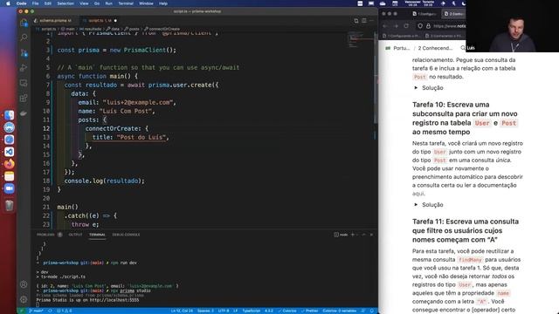
Task: Open the Help menu
Action: click(163, 3)
